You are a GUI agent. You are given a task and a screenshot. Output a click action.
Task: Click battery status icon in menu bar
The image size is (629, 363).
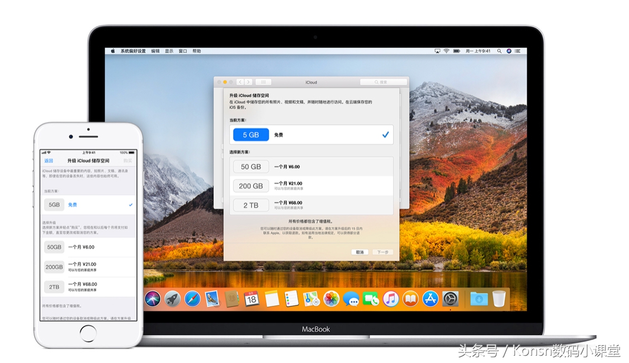[x=456, y=51]
